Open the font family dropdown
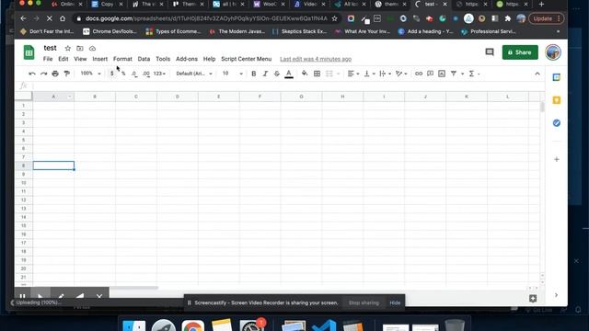The height and width of the screenshot is (331, 589). (194, 74)
